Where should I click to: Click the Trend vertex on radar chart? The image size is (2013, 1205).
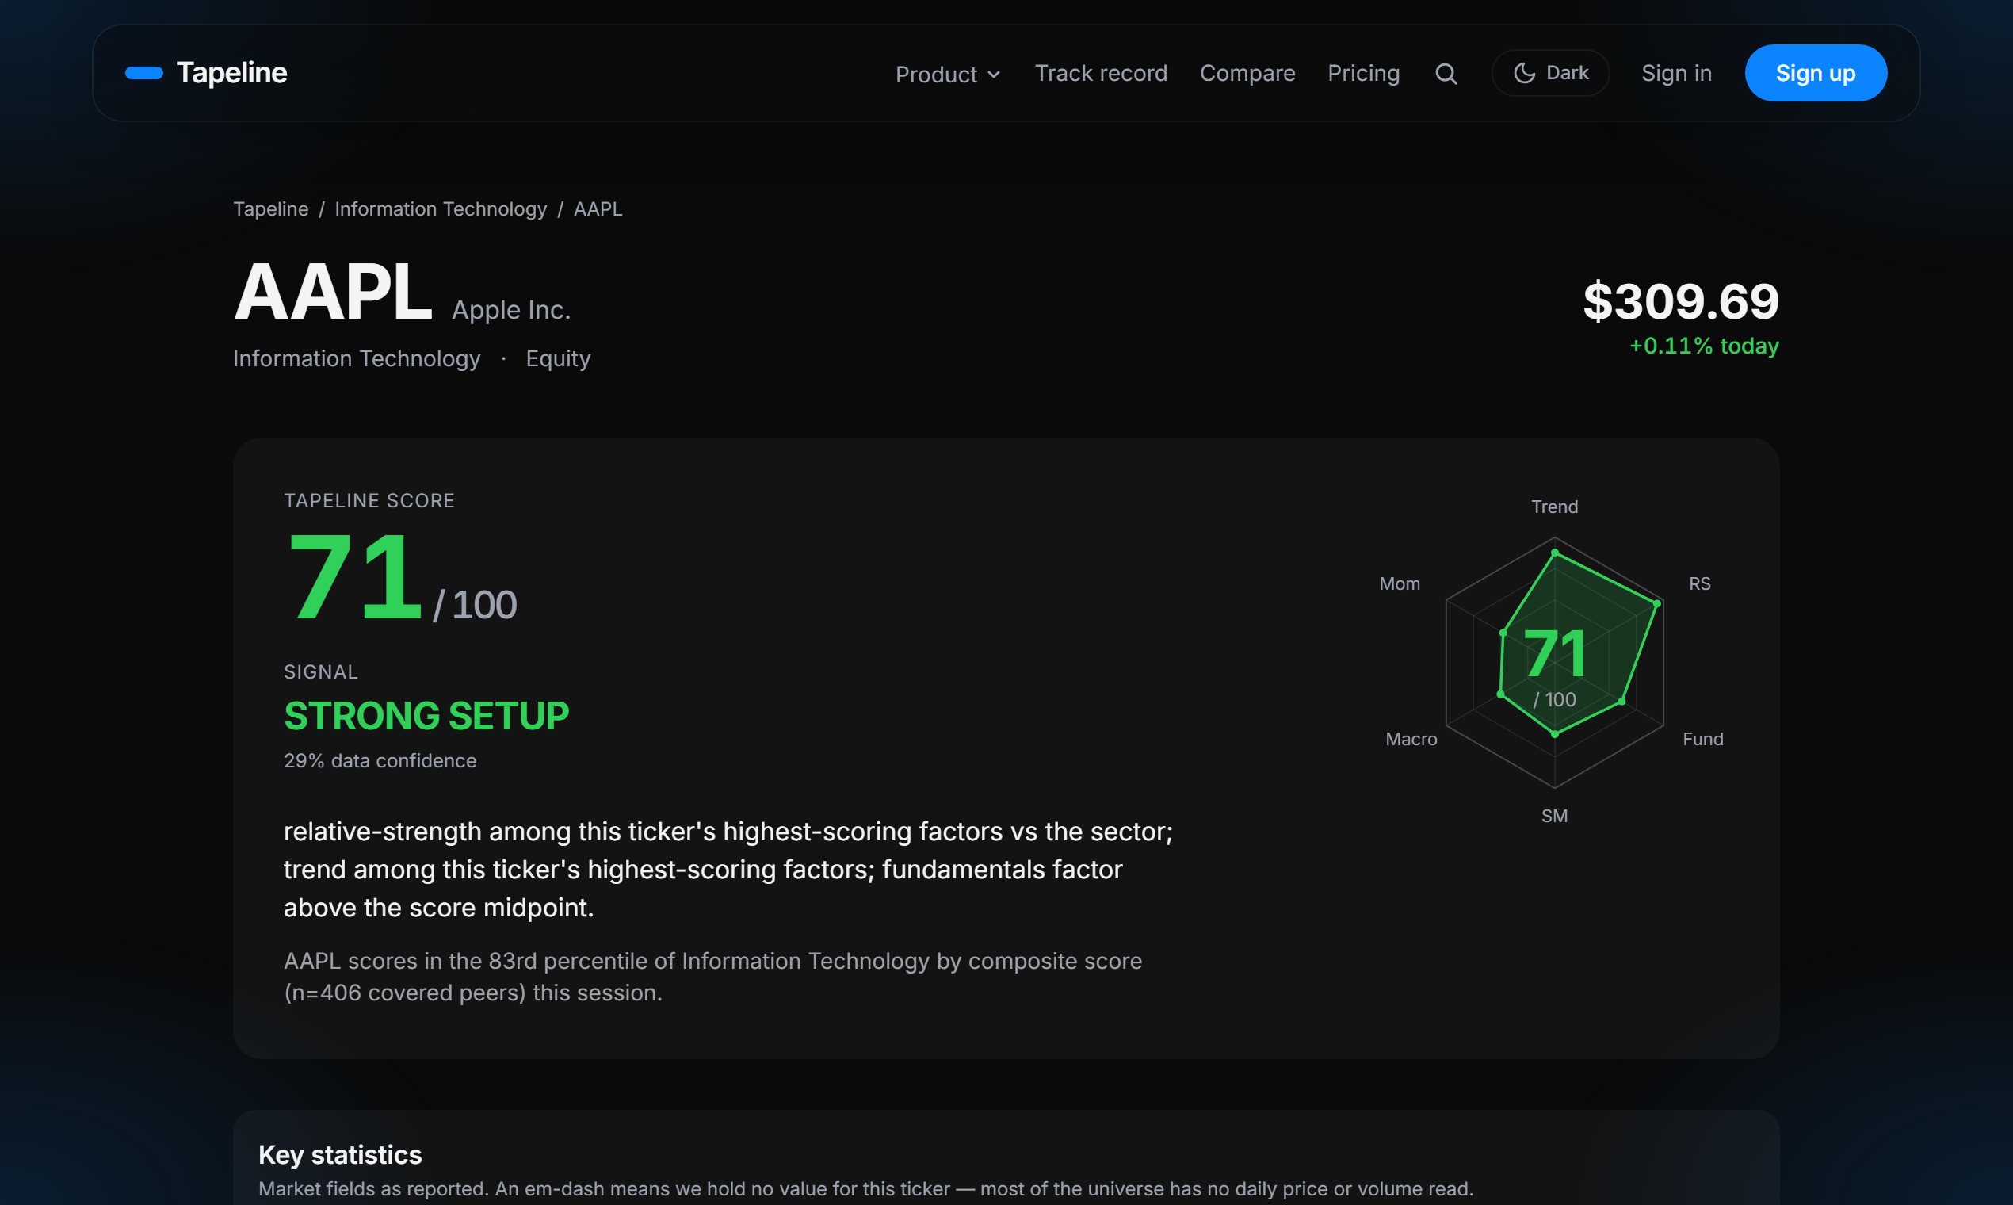click(1554, 552)
